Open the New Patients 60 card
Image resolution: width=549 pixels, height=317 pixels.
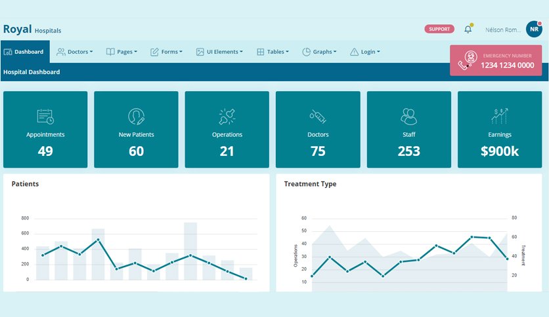pyautogui.click(x=136, y=130)
